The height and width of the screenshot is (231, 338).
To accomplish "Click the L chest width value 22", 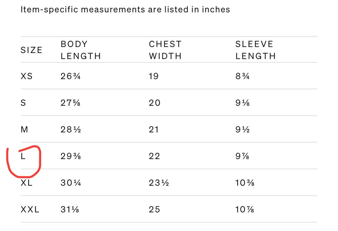I will [154, 156].
